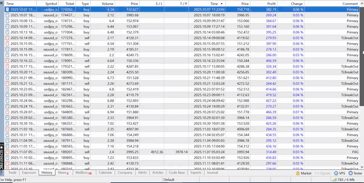This screenshot has width=364, height=183.
Task: Select the take profit value 3978.14
Action: (x=181, y=152)
